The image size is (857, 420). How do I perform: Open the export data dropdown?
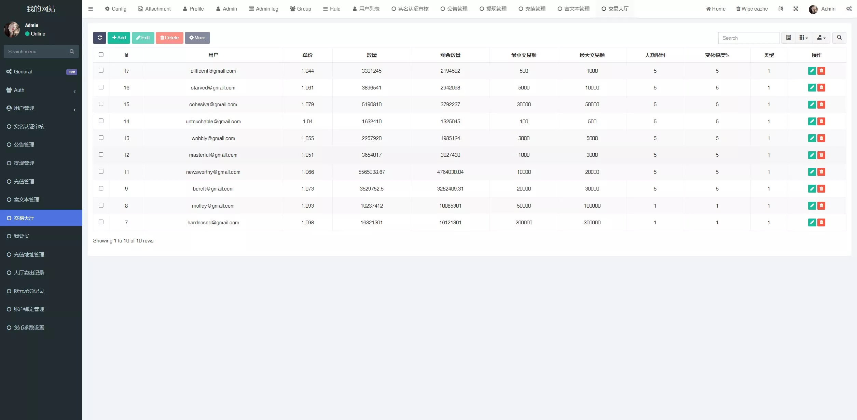point(821,38)
